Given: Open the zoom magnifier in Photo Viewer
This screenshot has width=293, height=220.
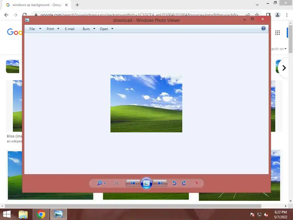Looking at the screenshot, I should (x=100, y=183).
